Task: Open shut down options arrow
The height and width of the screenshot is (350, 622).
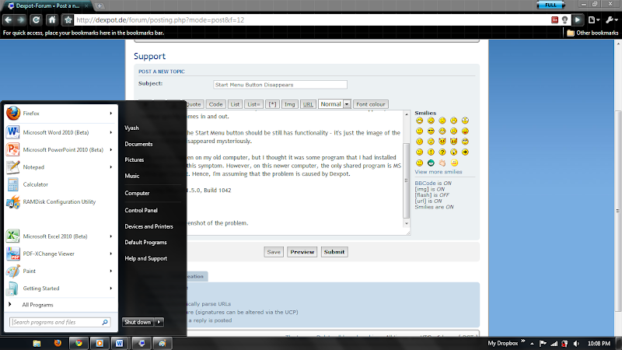Action: (x=159, y=322)
